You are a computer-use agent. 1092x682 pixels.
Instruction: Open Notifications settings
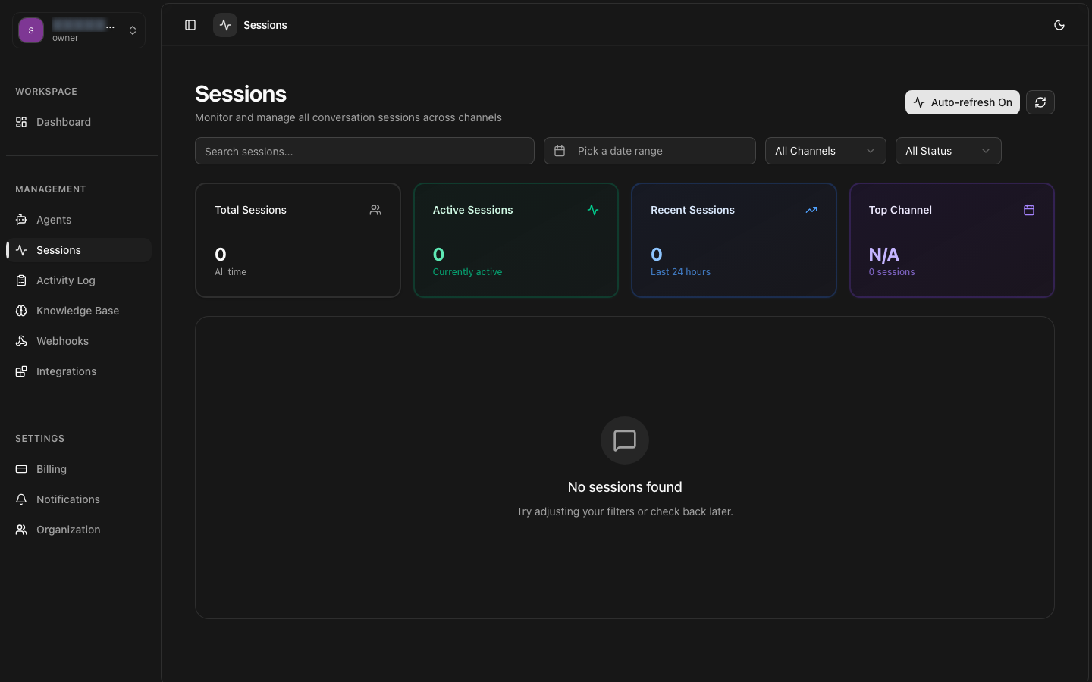[79, 499]
